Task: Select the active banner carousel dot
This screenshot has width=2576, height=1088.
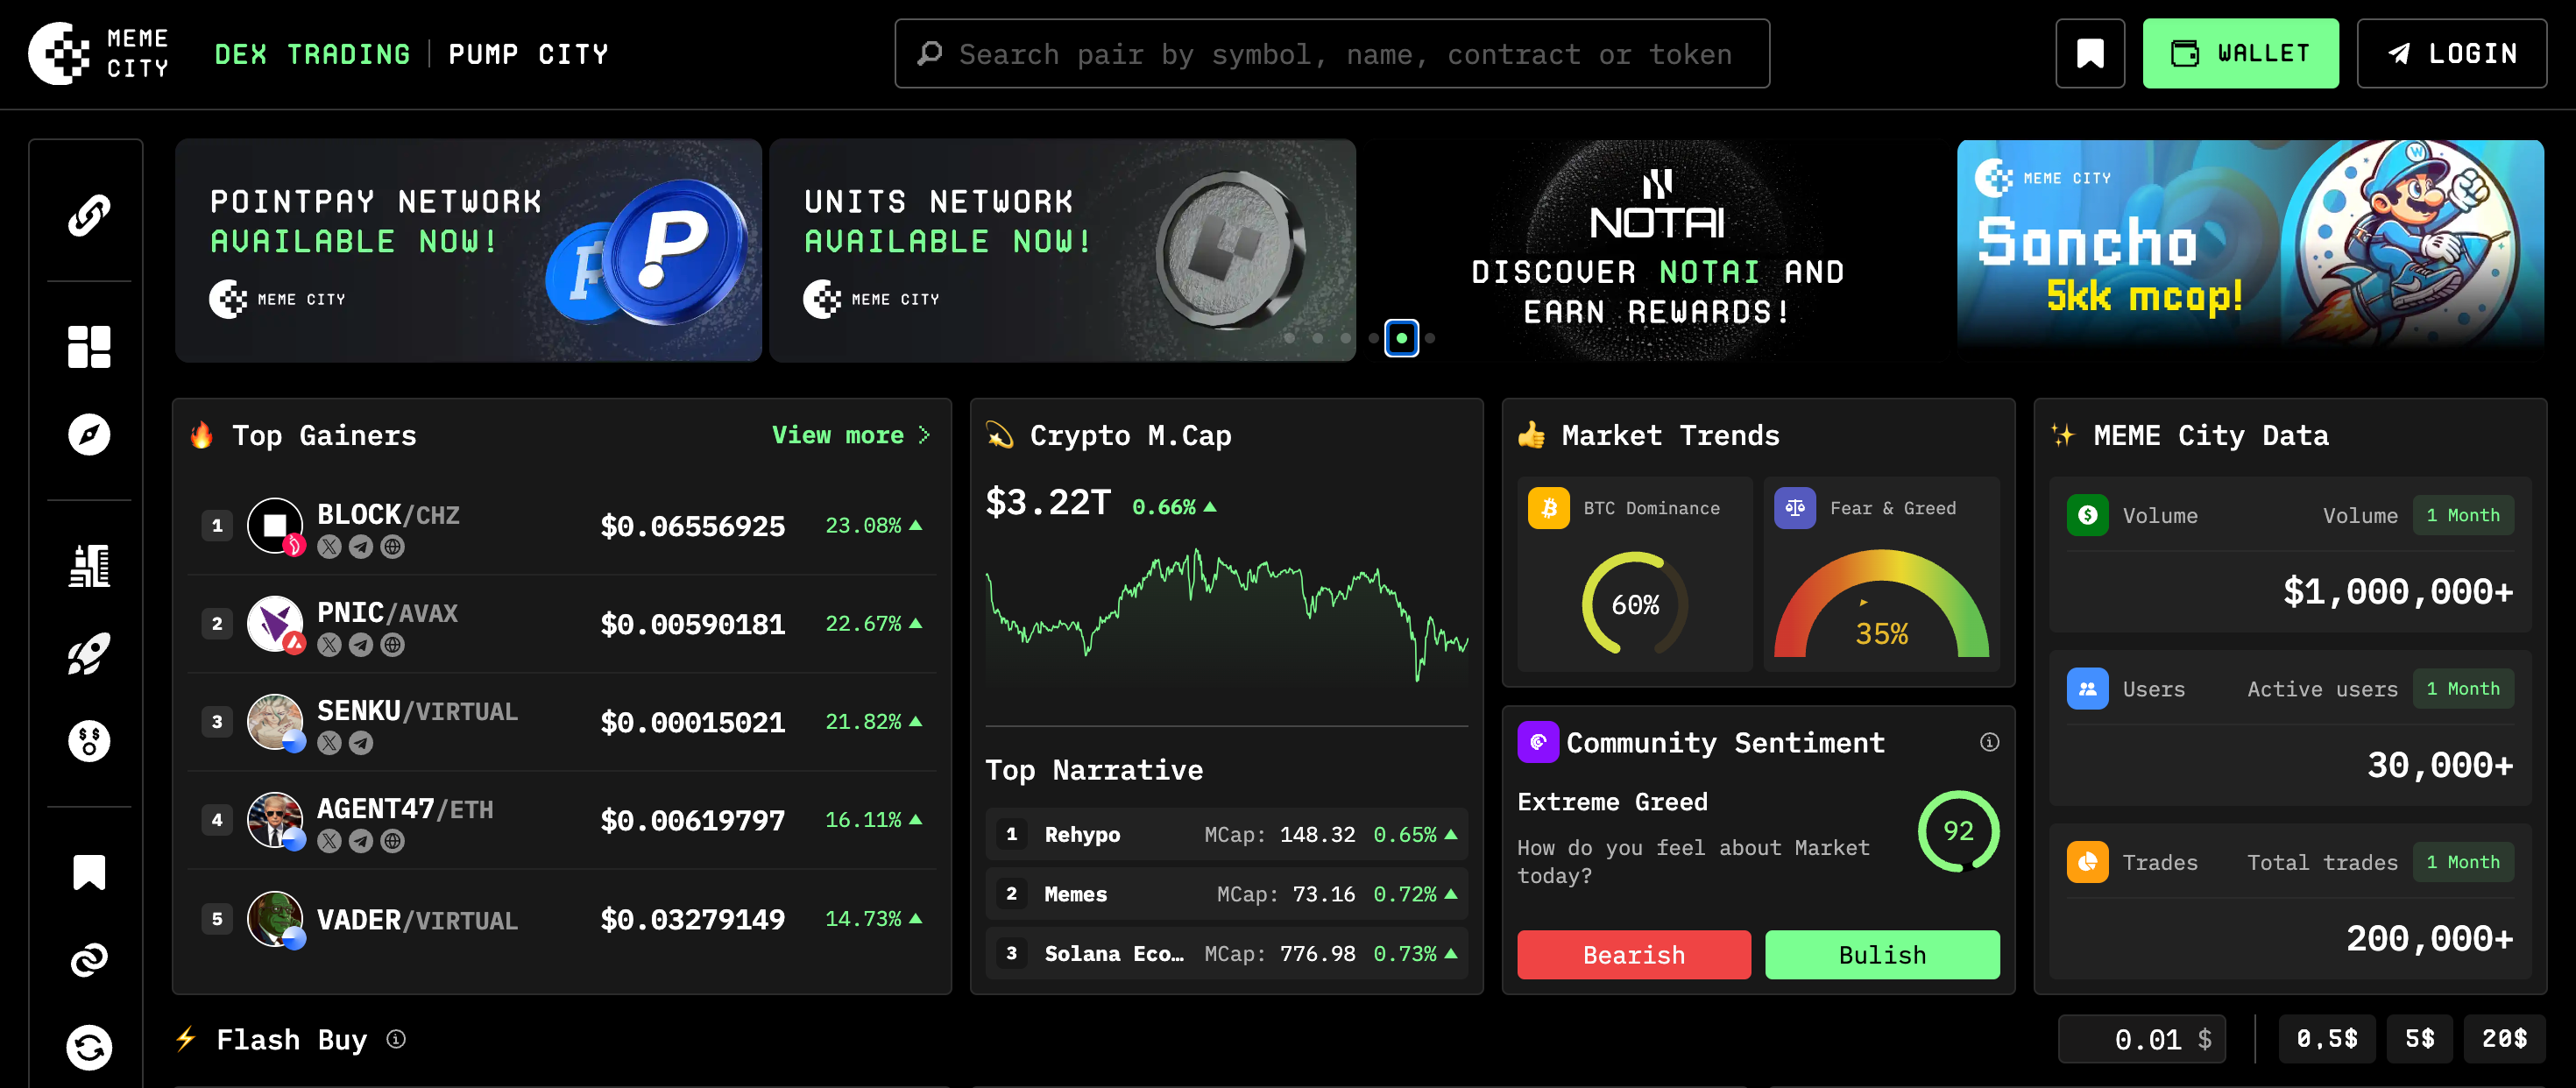Action: (x=1401, y=338)
